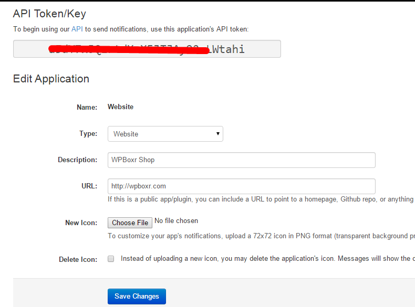
Task: Tick the Delete Icon checkbox
Action: pos(111,259)
